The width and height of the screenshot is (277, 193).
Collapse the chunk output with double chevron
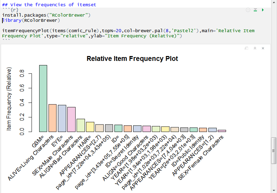click(255, 48)
